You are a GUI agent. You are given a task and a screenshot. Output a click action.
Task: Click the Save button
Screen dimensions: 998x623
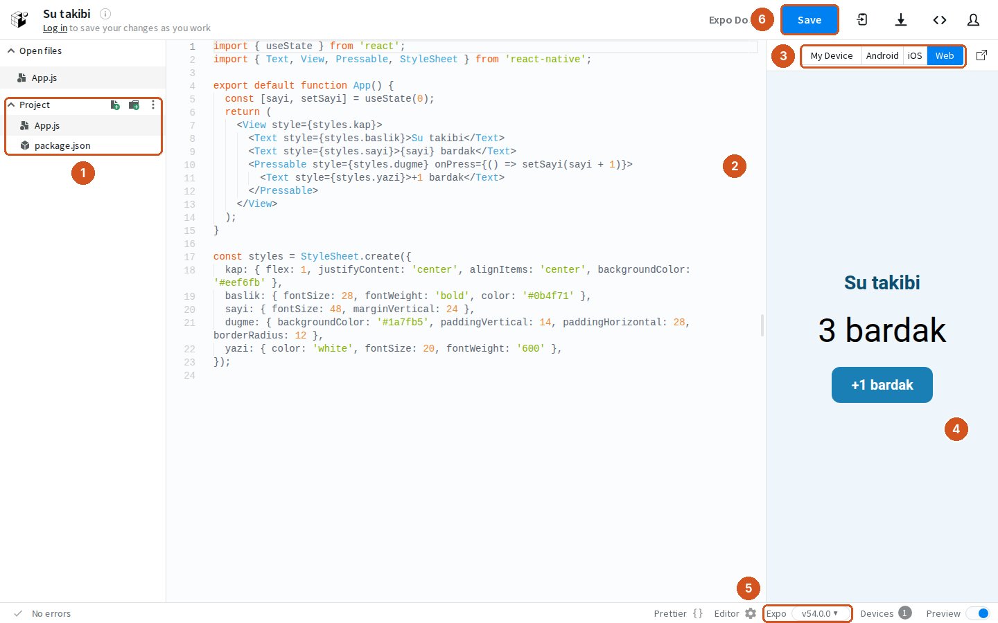(x=809, y=20)
